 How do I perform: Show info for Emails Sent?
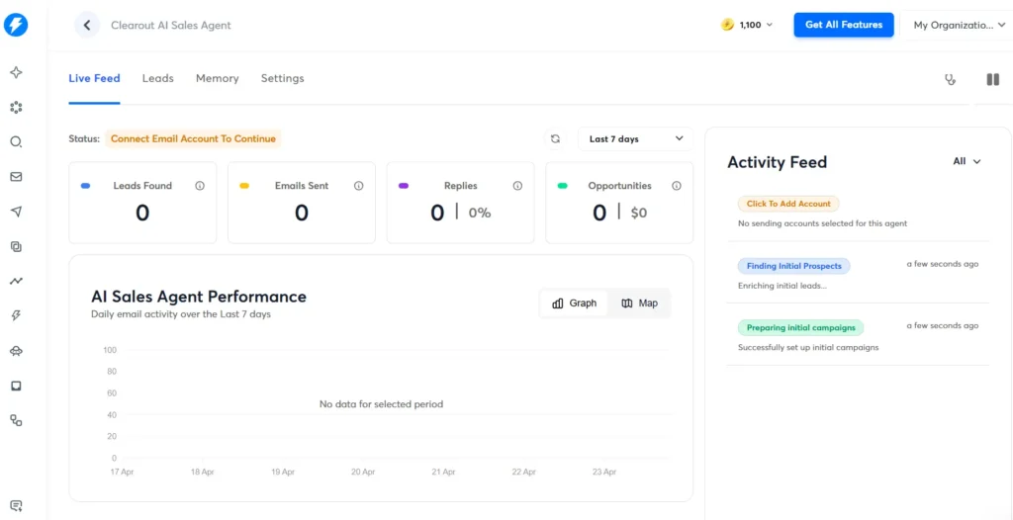pyautogui.click(x=358, y=186)
